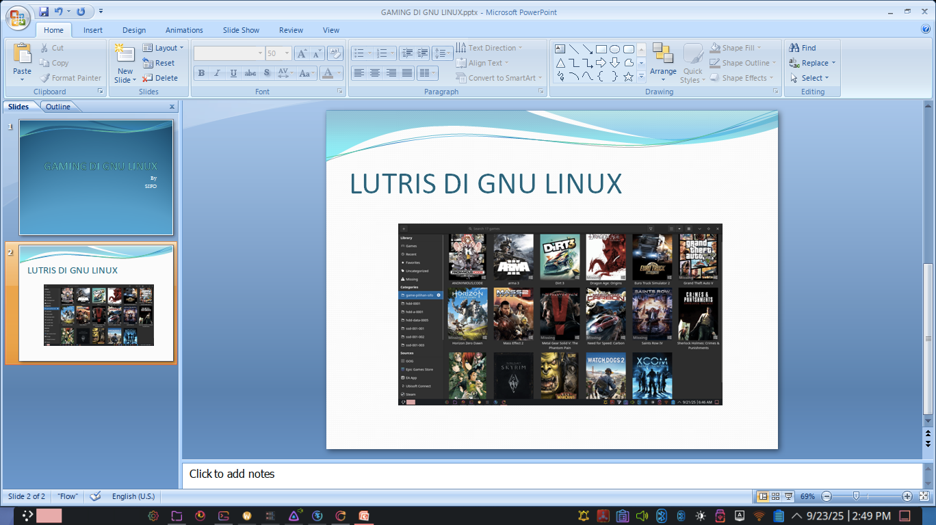This screenshot has height=525, width=936.
Task: Select the Oval shape
Action: (614, 49)
